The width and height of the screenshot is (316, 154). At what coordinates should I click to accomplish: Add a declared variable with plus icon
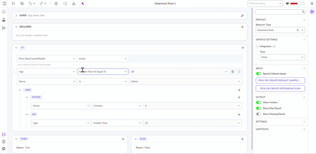(243, 27)
